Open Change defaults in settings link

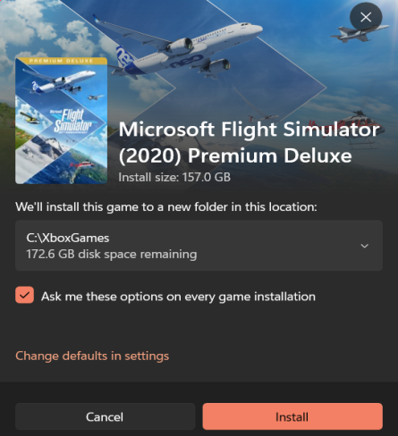[92, 356]
